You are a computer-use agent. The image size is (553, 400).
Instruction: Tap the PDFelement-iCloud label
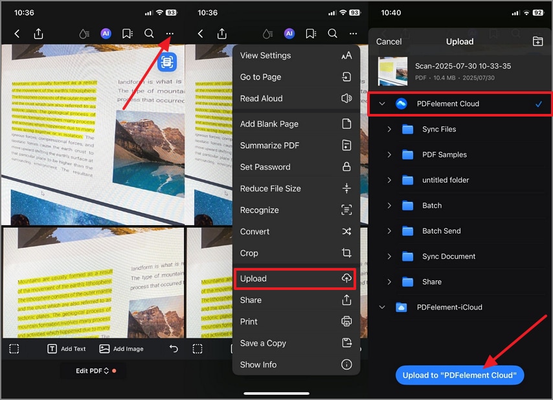pyautogui.click(x=449, y=307)
